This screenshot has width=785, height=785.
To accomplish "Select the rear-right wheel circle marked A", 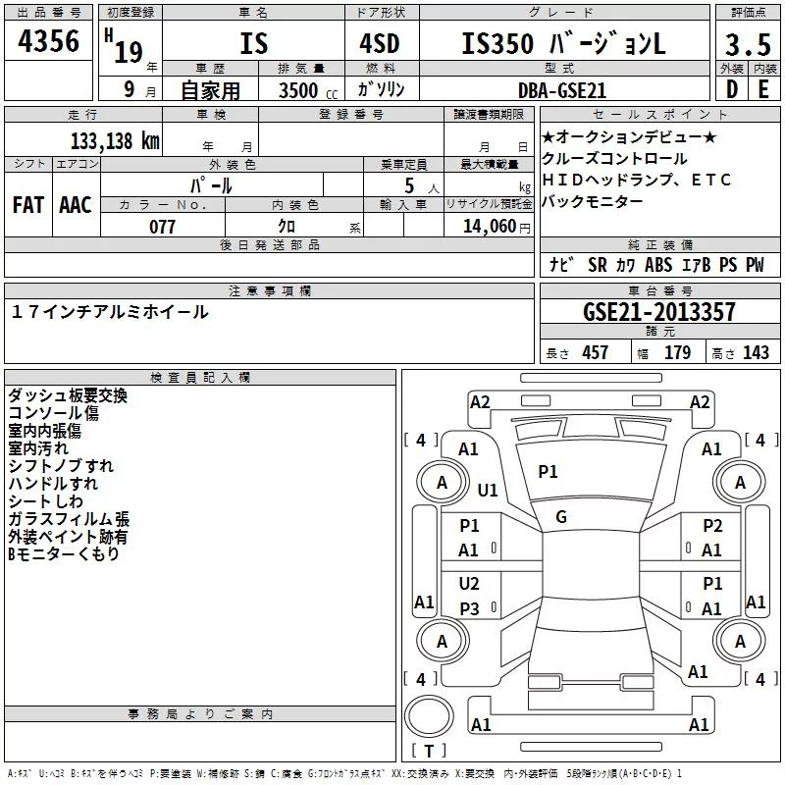I will tap(740, 641).
